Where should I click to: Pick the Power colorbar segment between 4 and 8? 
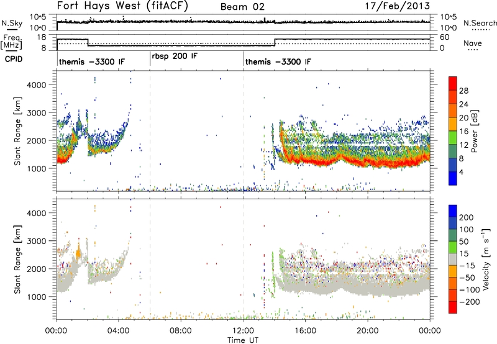coord(453,165)
